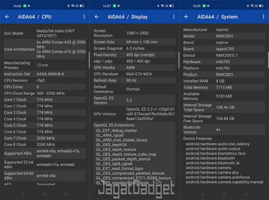Tap the nav bar home square on CPU screen
Viewport: 269px width, 200px height.
click(45, 195)
